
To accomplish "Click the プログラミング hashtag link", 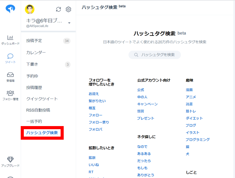I will pyautogui.click(x=198, y=140).
